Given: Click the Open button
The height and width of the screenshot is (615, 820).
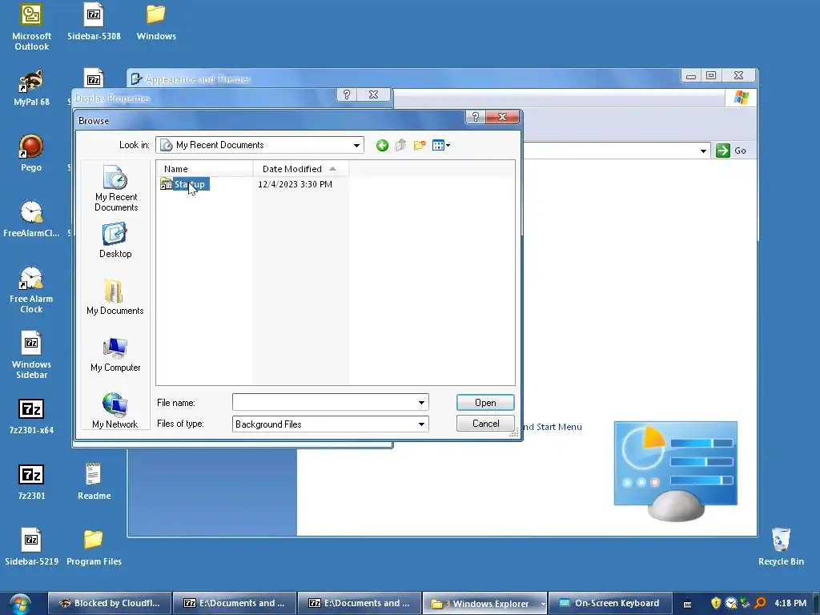Looking at the screenshot, I should tap(485, 403).
